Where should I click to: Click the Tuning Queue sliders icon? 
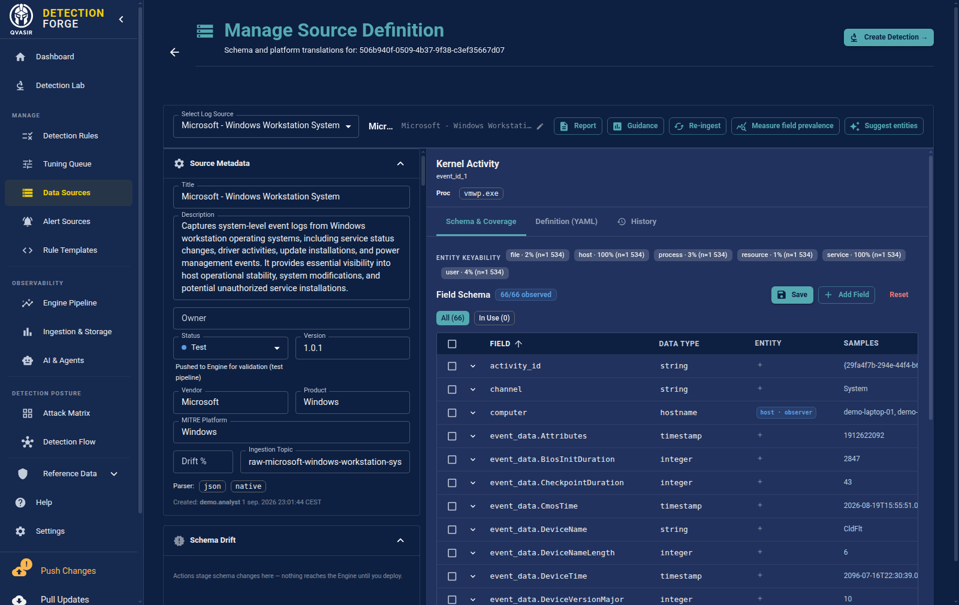pyautogui.click(x=28, y=164)
